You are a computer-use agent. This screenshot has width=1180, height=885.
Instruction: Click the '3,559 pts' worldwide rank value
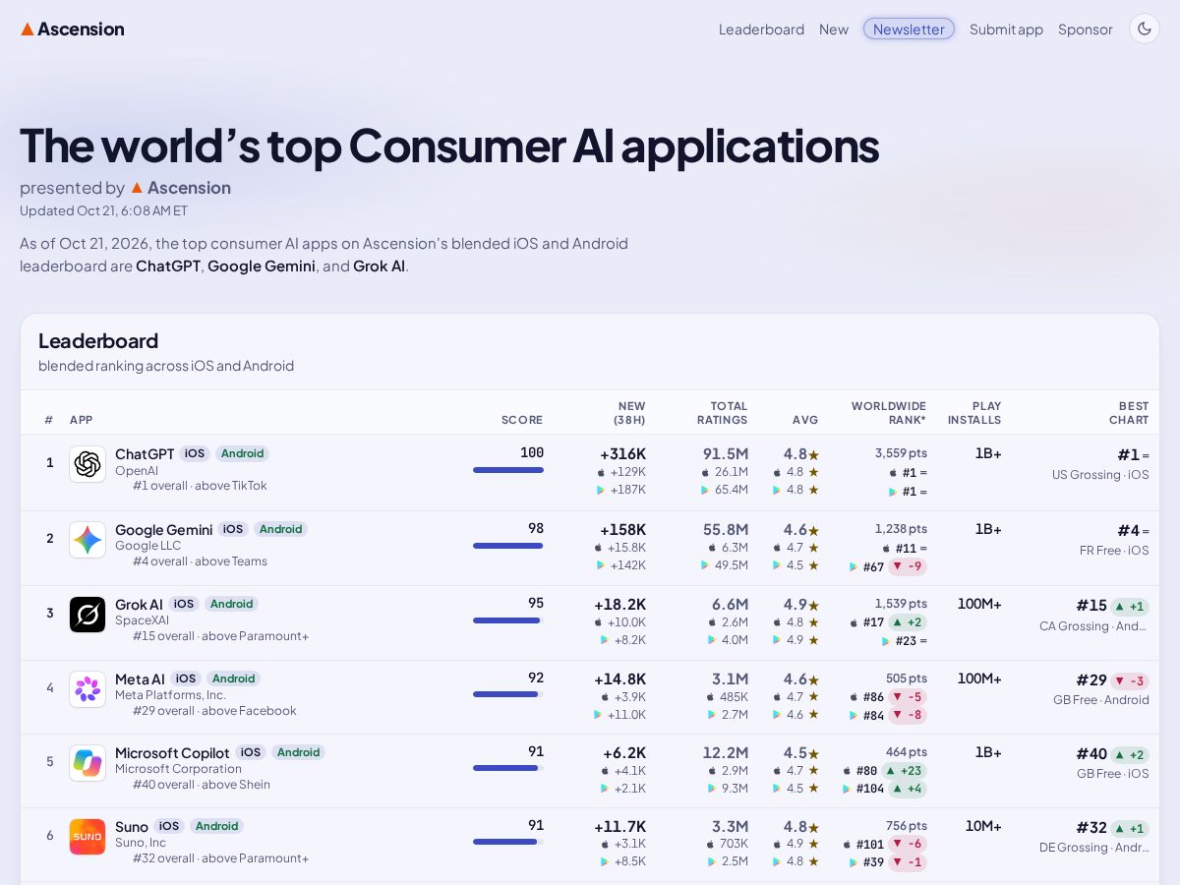(901, 453)
